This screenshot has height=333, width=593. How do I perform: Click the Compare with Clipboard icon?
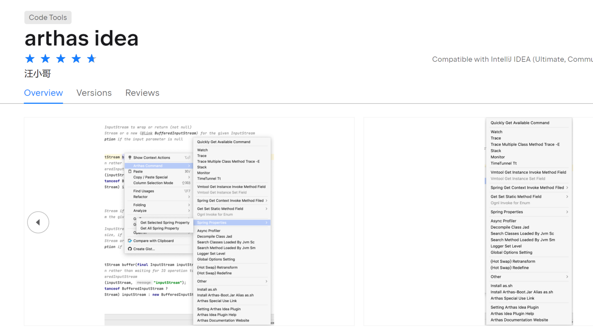coord(130,241)
